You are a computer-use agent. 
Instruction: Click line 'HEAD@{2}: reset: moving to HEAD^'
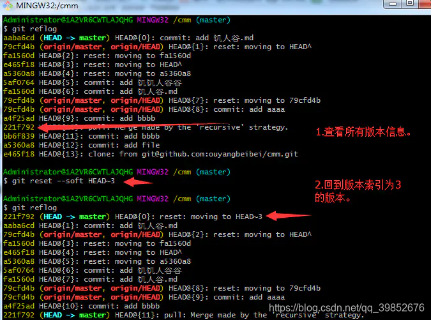point(158,235)
